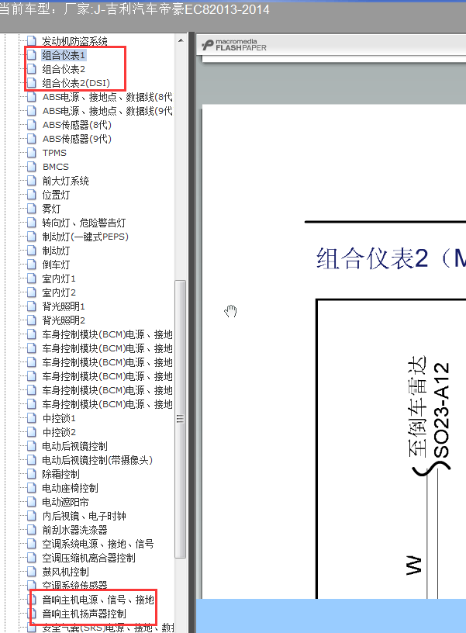The width and height of the screenshot is (466, 633).
Task: Click the 组合仪表2 diagram title
Action: pos(391,258)
